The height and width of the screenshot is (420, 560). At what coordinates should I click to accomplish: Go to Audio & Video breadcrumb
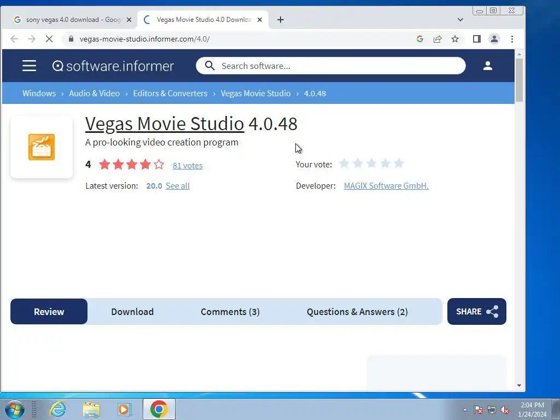(94, 93)
